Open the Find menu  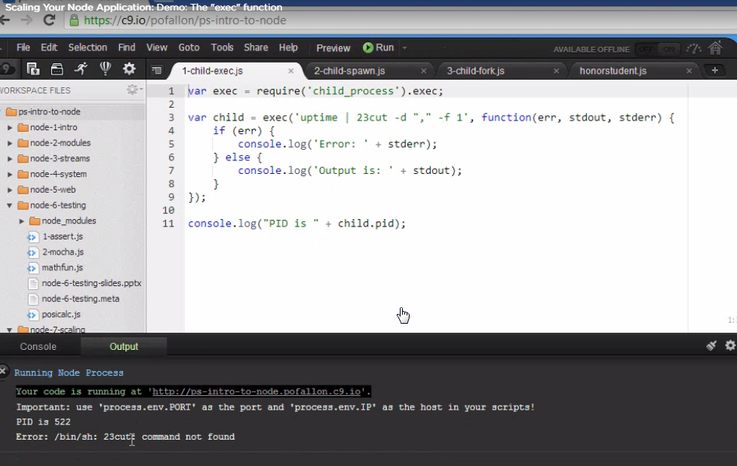coord(127,47)
